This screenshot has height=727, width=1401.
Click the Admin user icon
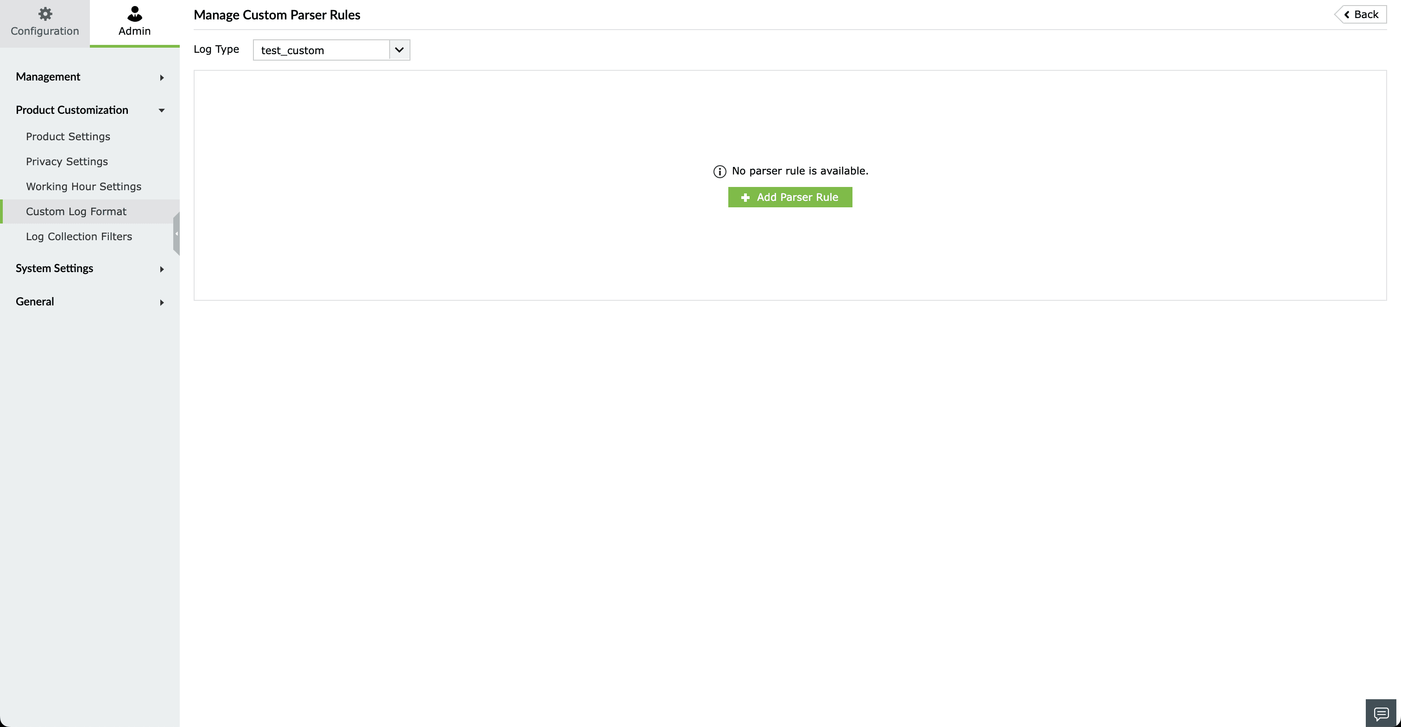[134, 13]
